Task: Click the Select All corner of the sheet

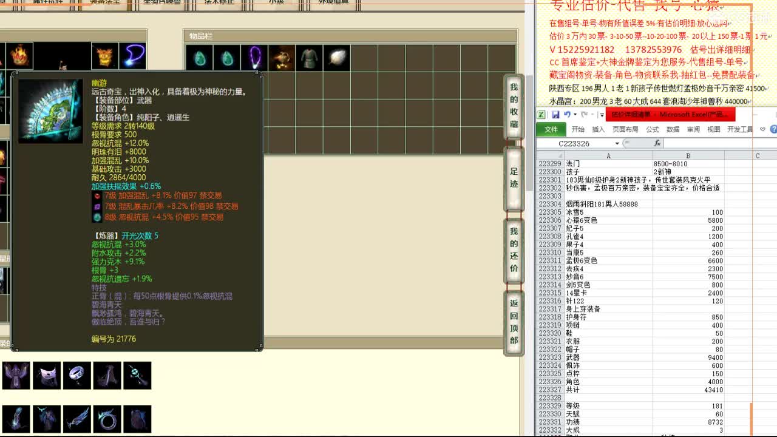Action: pos(551,156)
